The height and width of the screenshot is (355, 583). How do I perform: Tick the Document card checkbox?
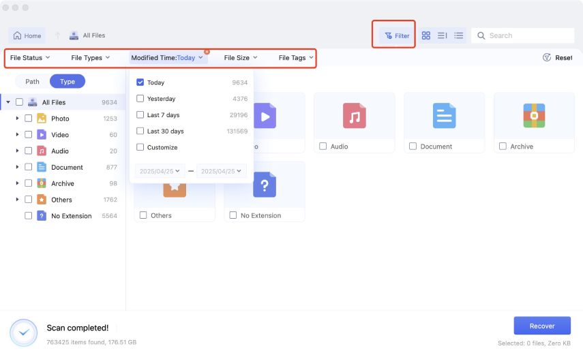pyautogui.click(x=413, y=146)
